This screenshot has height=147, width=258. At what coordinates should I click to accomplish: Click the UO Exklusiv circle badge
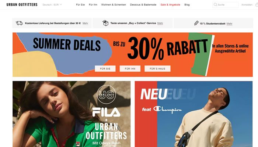click(x=106, y=94)
